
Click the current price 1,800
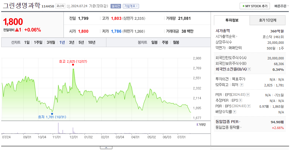(13, 22)
